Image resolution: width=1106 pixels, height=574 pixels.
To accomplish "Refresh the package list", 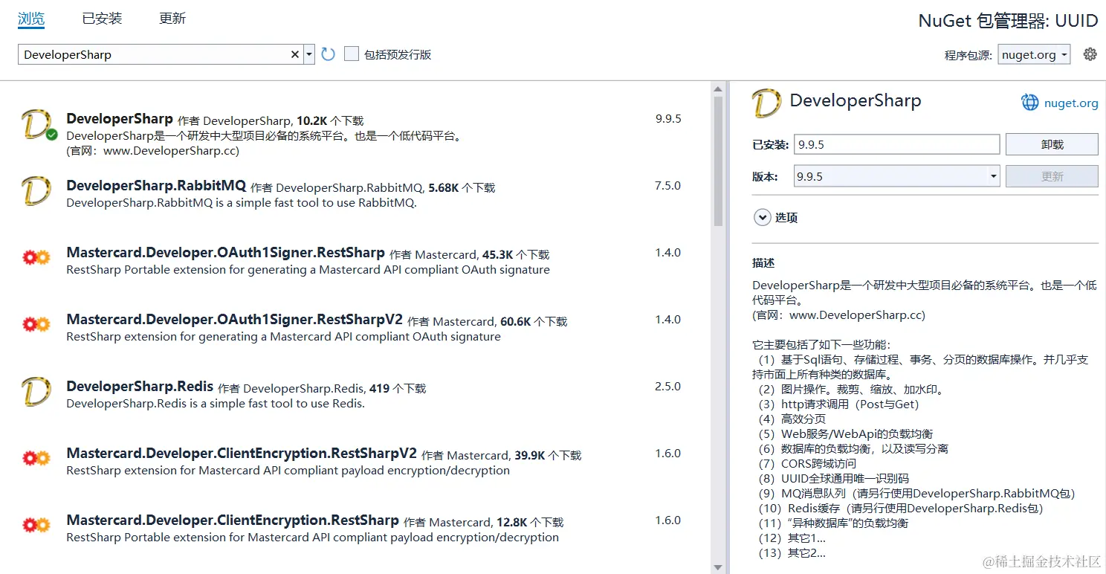I will click(x=329, y=54).
